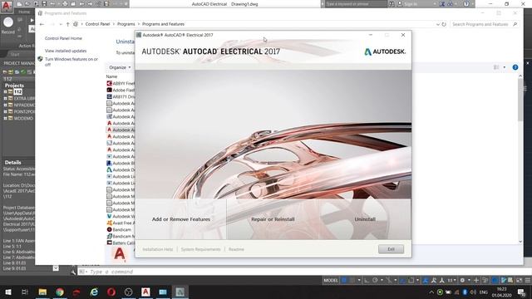
Task: Open Opera browser from the taskbar
Action: pyautogui.click(x=111, y=292)
